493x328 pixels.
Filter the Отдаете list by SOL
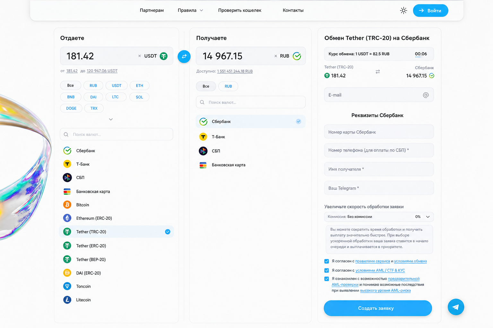coord(139,97)
